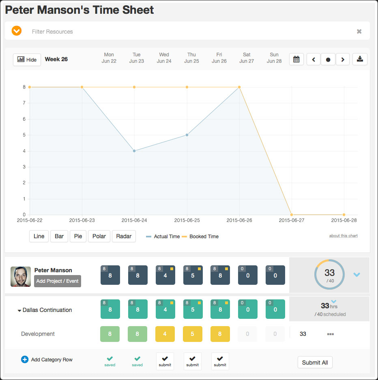Click booked time point on 2015-06-28

click(344, 215)
